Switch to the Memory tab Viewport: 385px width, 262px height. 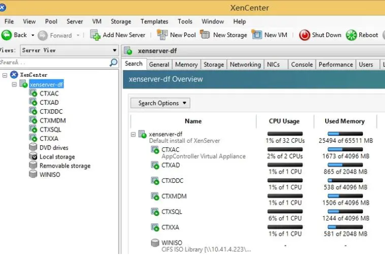click(186, 65)
